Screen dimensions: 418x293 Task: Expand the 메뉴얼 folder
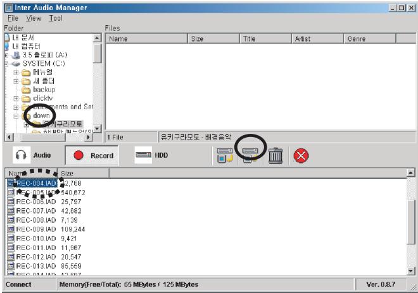(x=16, y=73)
